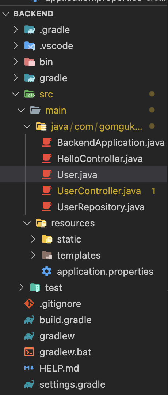Select the main folder name

point(56,110)
